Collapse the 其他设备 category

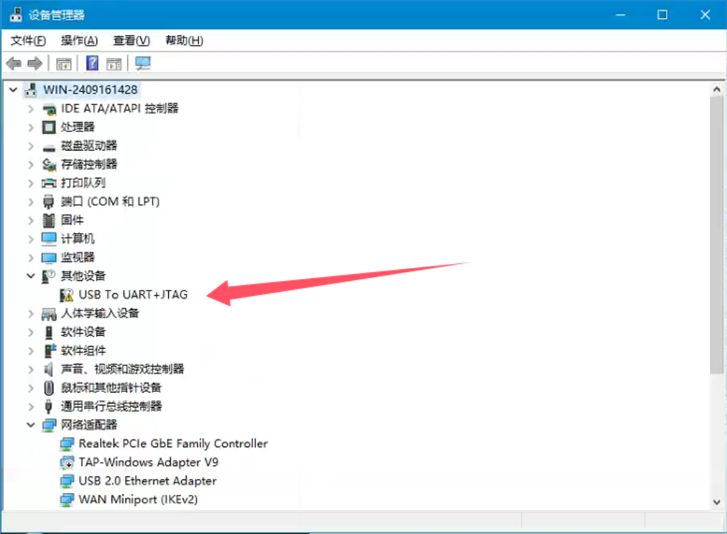31,276
